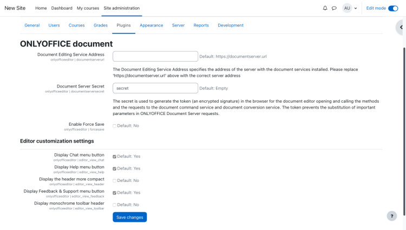Image resolution: width=406 pixels, height=230 pixels.
Task: Click the New Site brand link
Action: [15, 8]
